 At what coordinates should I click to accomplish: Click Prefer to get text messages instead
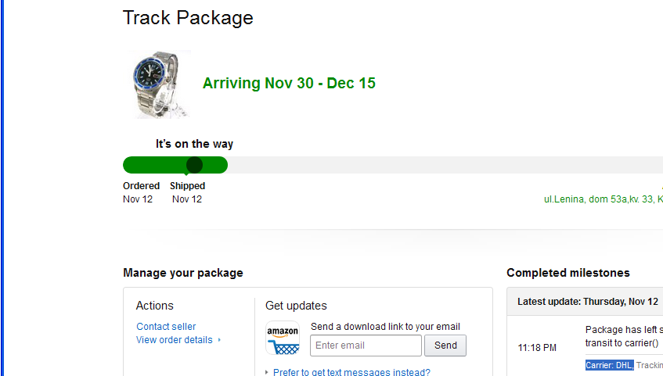point(351,373)
